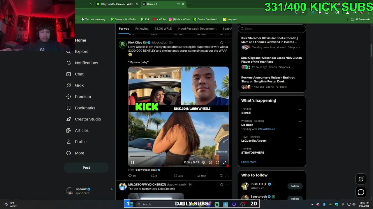Image resolution: width=373 pixels, height=209 pixels.
Task: Open More menu in sidebar
Action: (75, 153)
